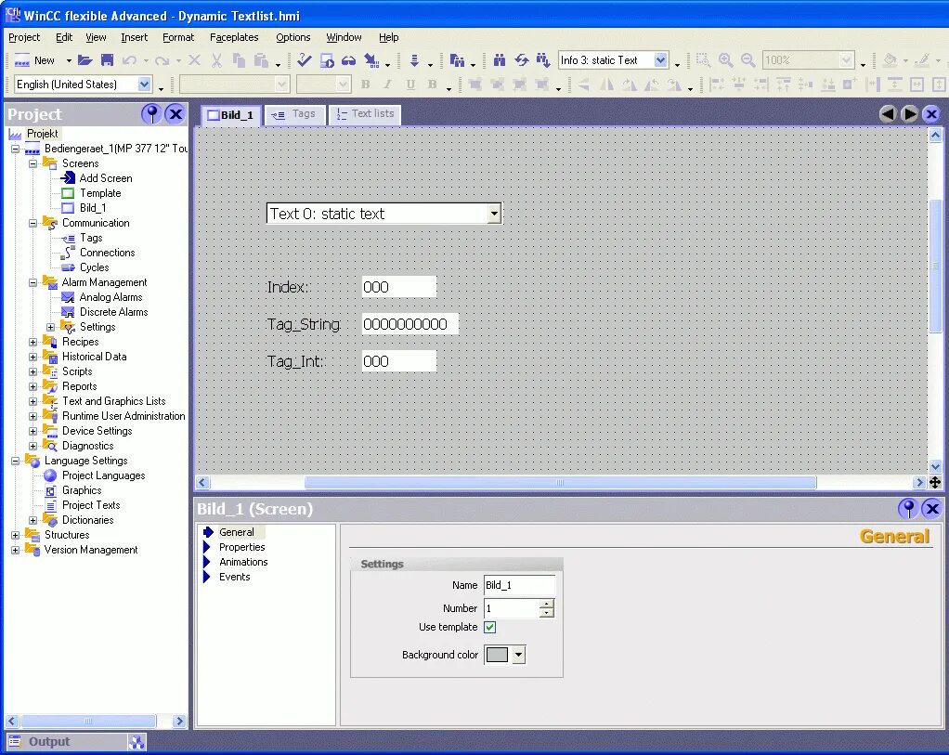
Task: Go to next editor tab arrow
Action: click(909, 114)
